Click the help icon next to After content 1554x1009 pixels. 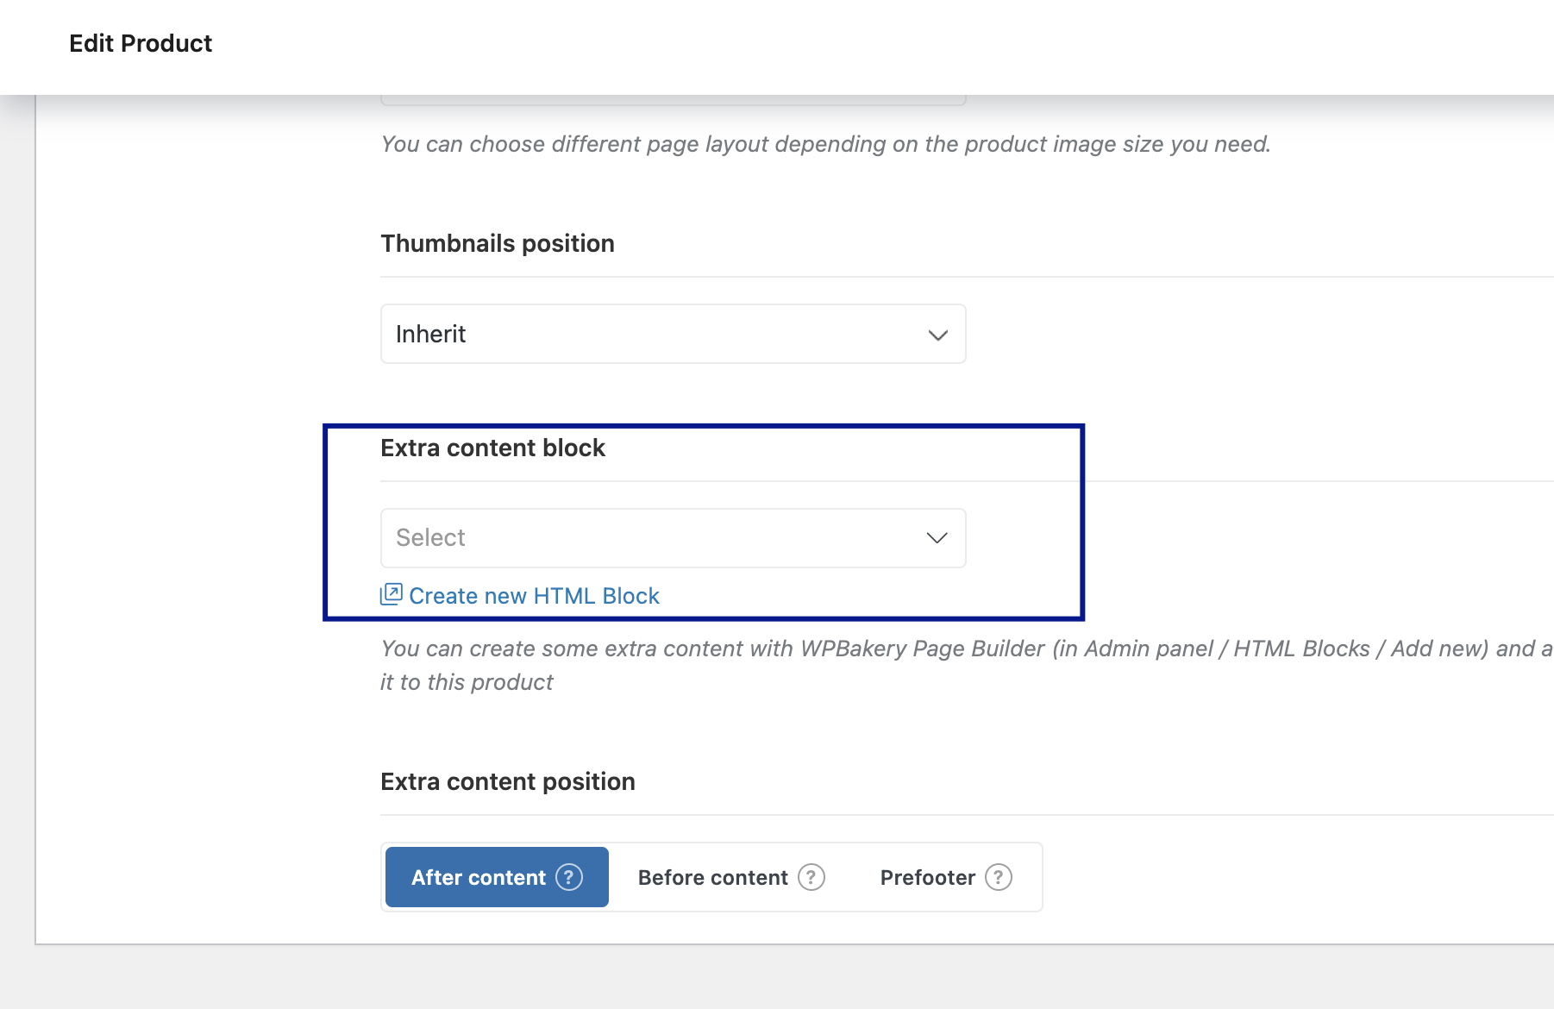point(569,877)
